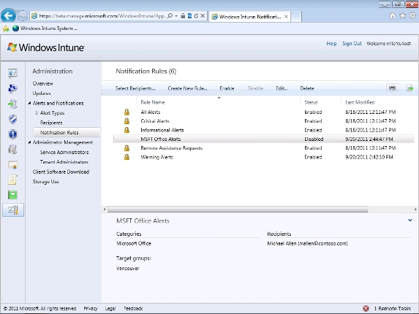Open the Licenses workspace icon
The image size is (419, 314).
[x=12, y=165]
